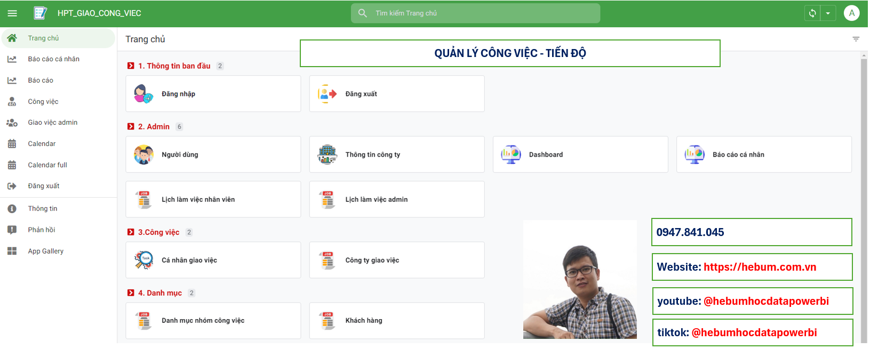Click the sync refresh icon
The width and height of the screenshot is (870, 349).
pyautogui.click(x=812, y=13)
